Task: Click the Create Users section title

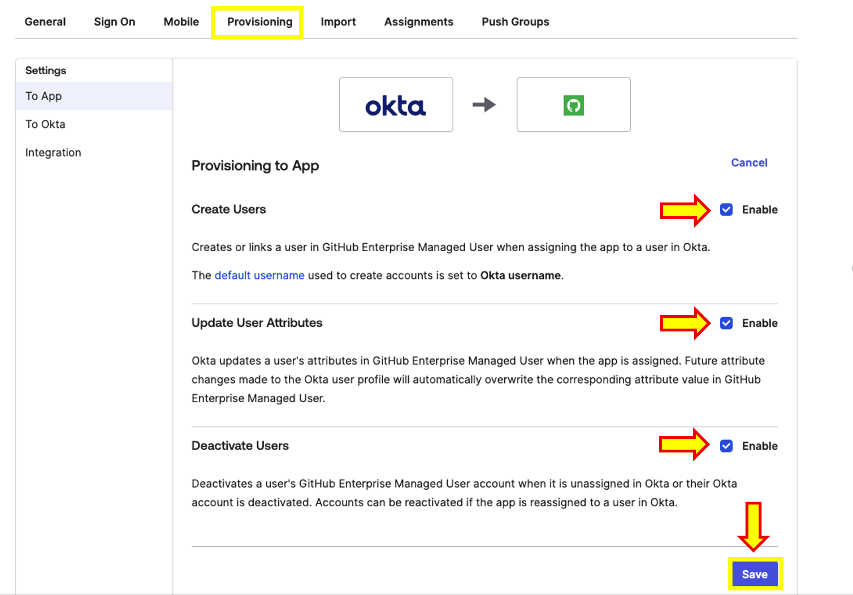Action: coord(228,209)
